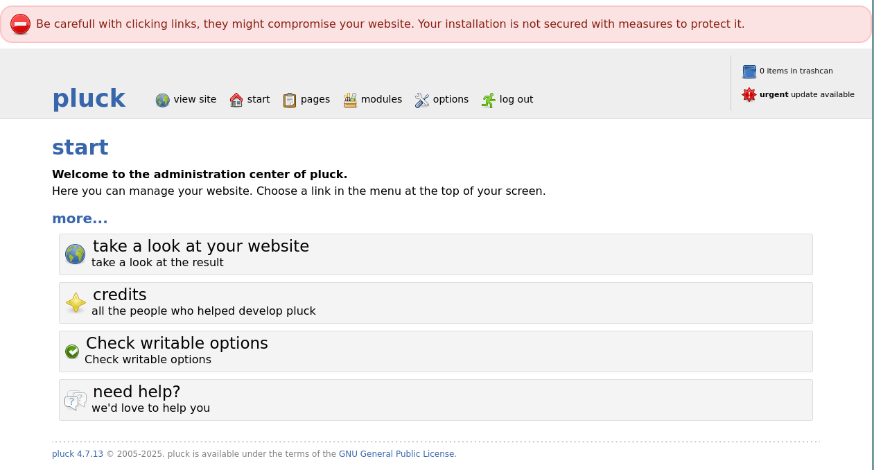Viewport: 874px width, 470px height.
Task: Follow the GNU General Public License link
Action: 396,454
